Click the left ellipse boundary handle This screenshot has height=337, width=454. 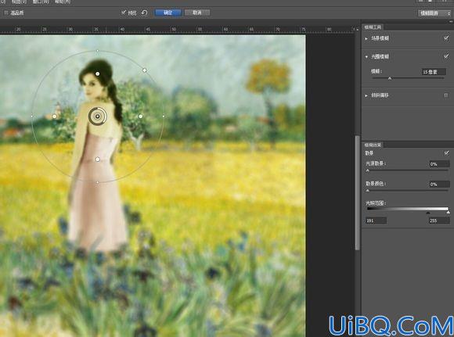[x=32, y=117]
